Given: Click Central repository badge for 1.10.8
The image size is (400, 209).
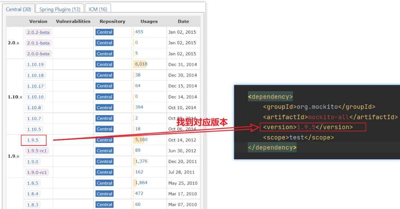Looking at the screenshot, I should (104, 107).
